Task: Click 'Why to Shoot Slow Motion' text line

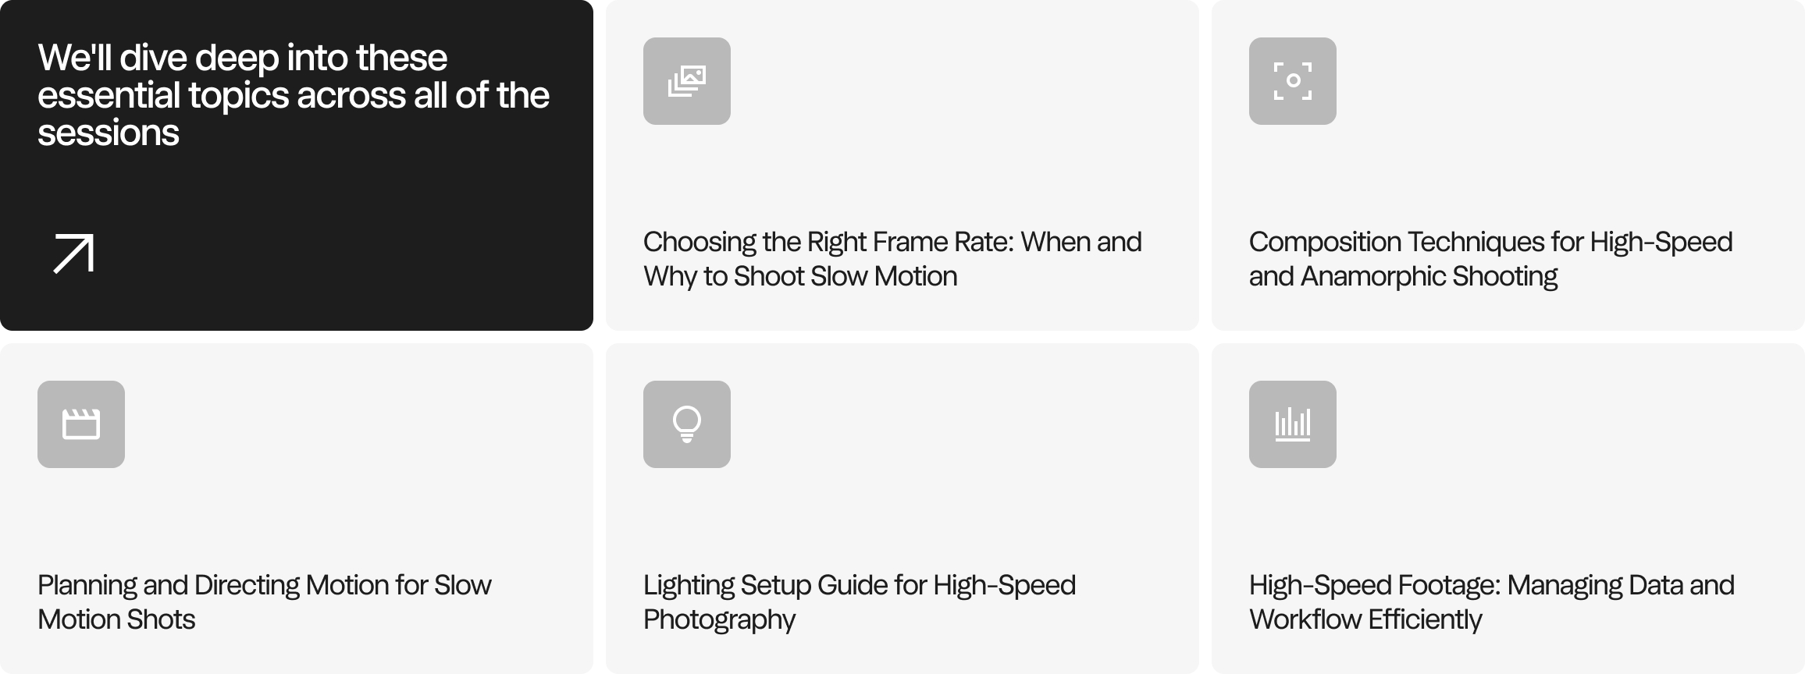Action: [x=800, y=277]
